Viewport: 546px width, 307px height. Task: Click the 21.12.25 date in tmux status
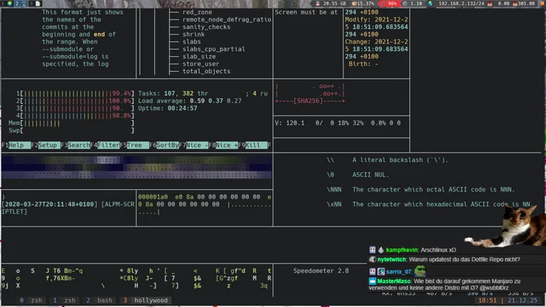523,300
